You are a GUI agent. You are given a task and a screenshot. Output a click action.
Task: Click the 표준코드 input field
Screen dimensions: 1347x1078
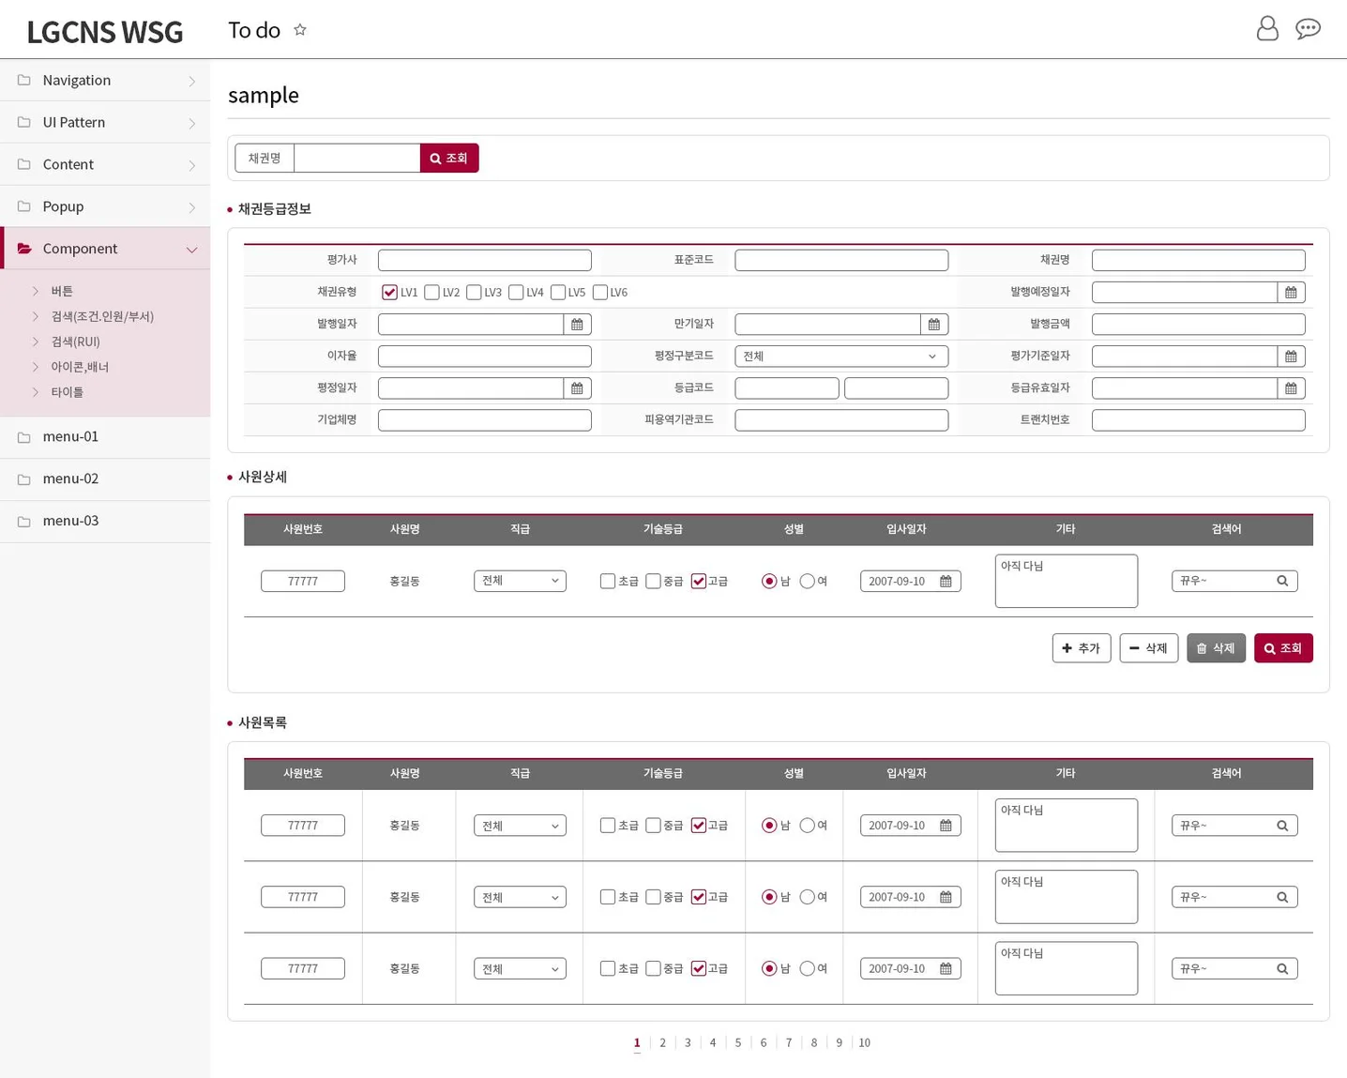(841, 260)
